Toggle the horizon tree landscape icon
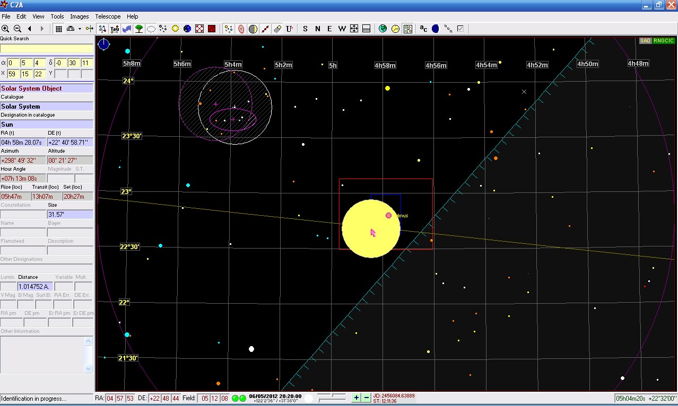This screenshot has height=406, width=678. coord(139,29)
